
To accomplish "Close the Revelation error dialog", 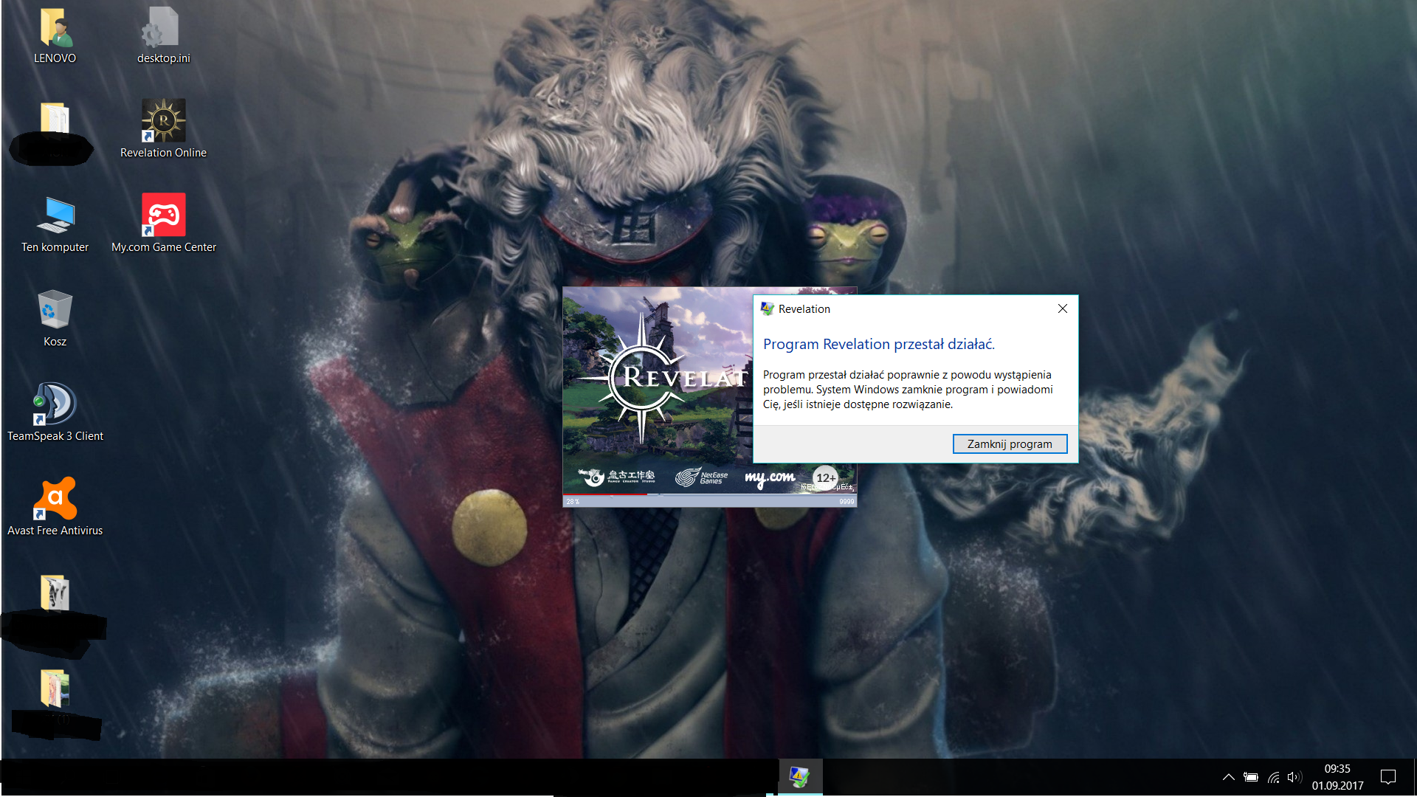I will click(x=1062, y=308).
